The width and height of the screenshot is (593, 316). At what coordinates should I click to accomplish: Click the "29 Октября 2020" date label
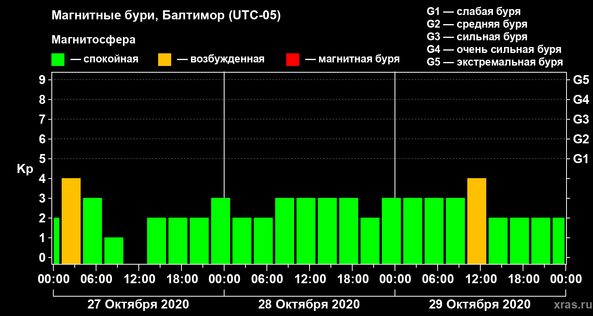(480, 305)
